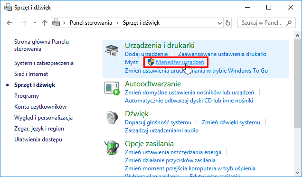The image size is (302, 177).
Task: Go up one level with the Up arrow
Action: pyautogui.click(x=45, y=23)
